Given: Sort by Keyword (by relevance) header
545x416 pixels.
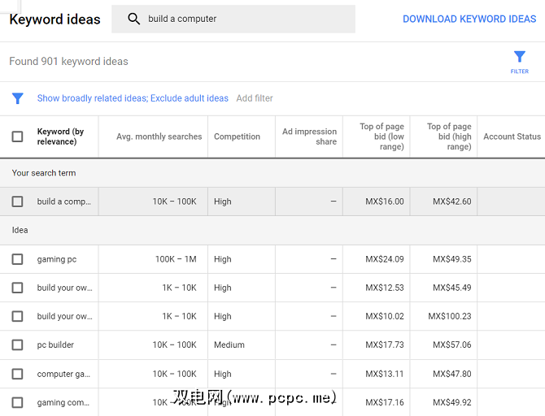Looking at the screenshot, I should (x=60, y=136).
